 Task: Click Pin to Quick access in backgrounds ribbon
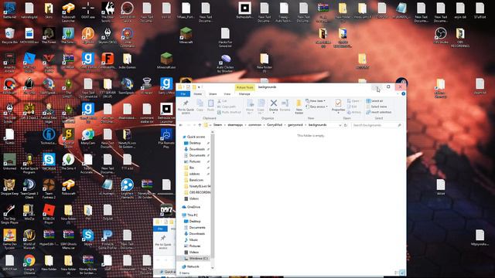pyautogui.click(x=186, y=107)
